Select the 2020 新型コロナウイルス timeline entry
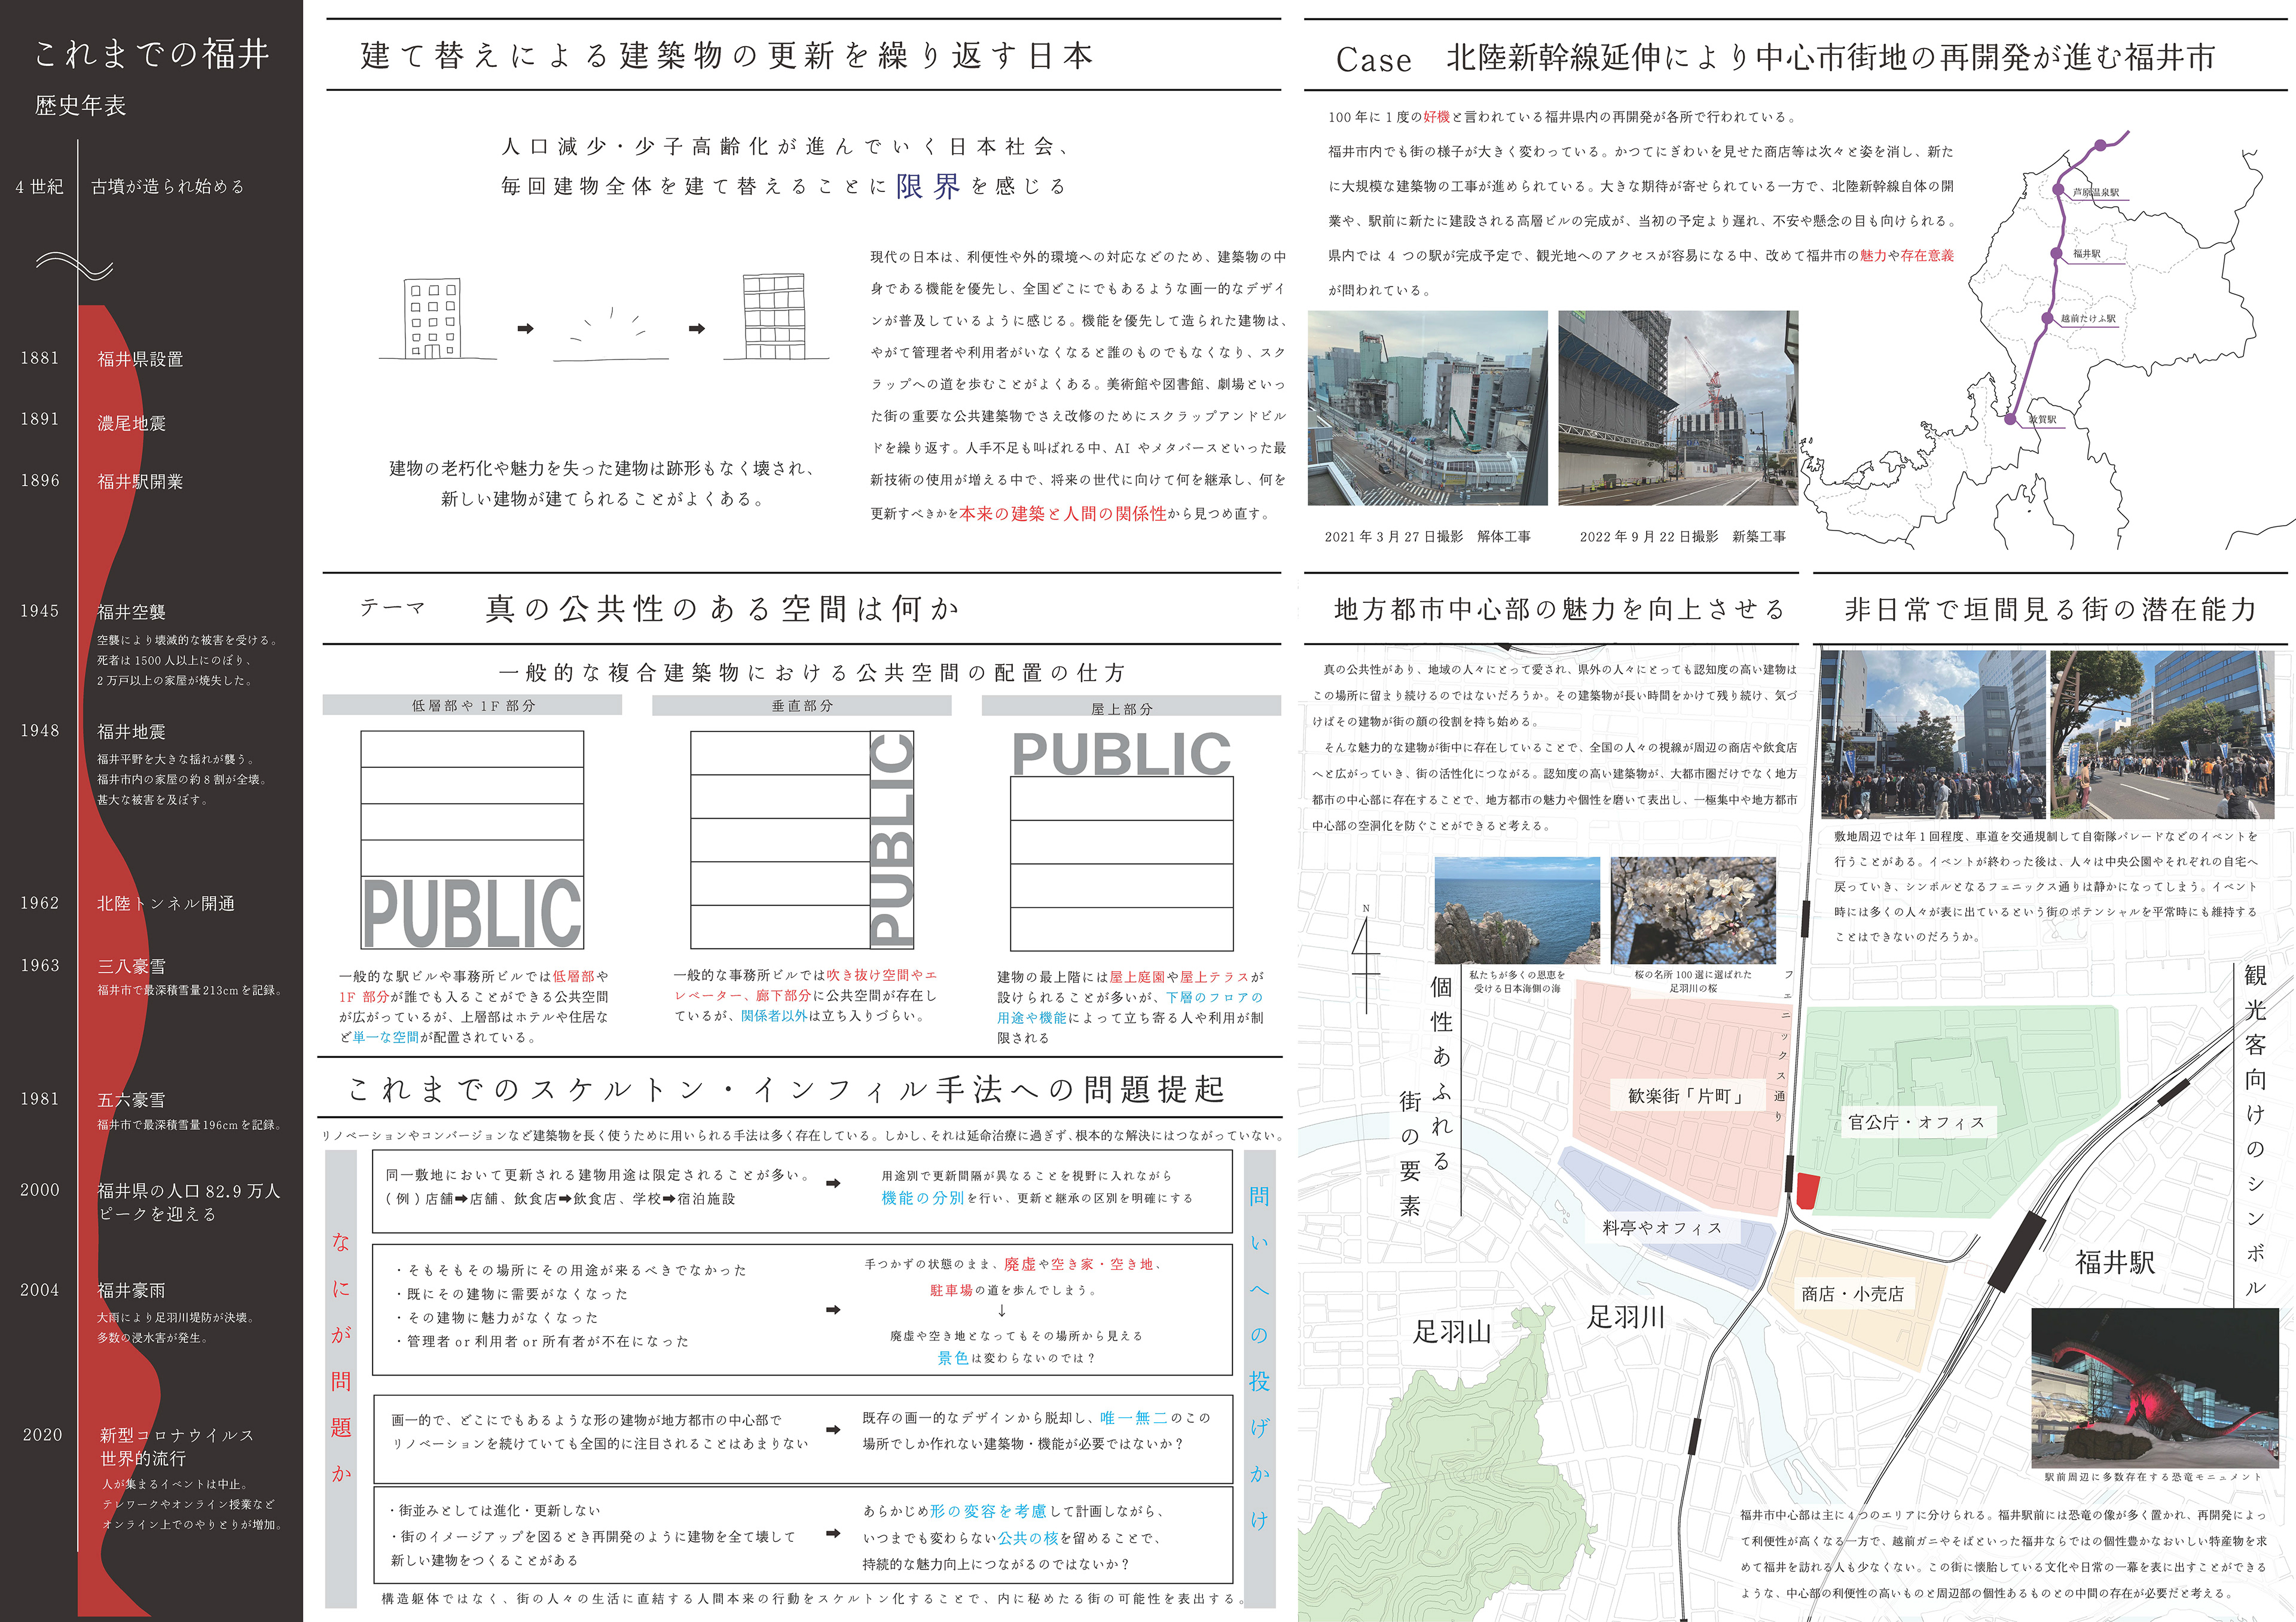 [x=176, y=1435]
